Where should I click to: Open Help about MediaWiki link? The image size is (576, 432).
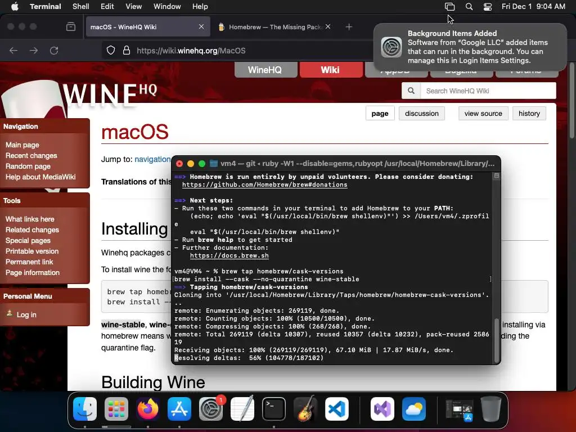40,177
